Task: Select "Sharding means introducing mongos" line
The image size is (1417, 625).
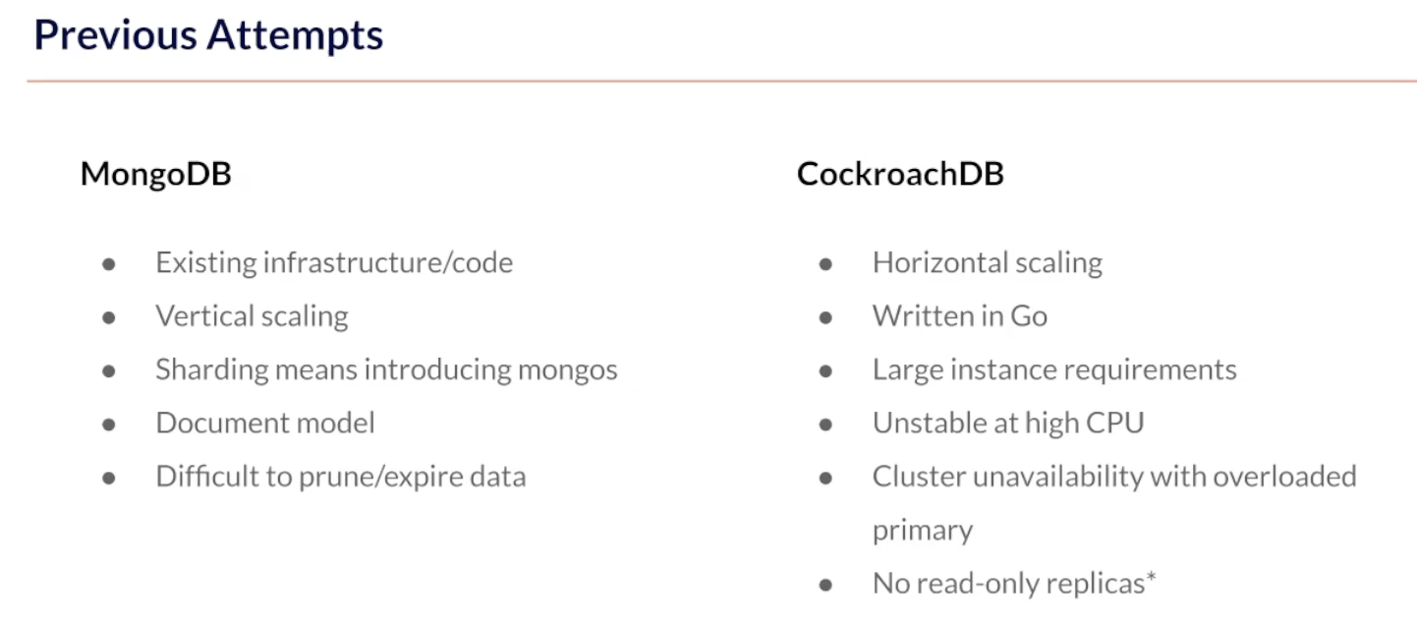Action: point(386,369)
